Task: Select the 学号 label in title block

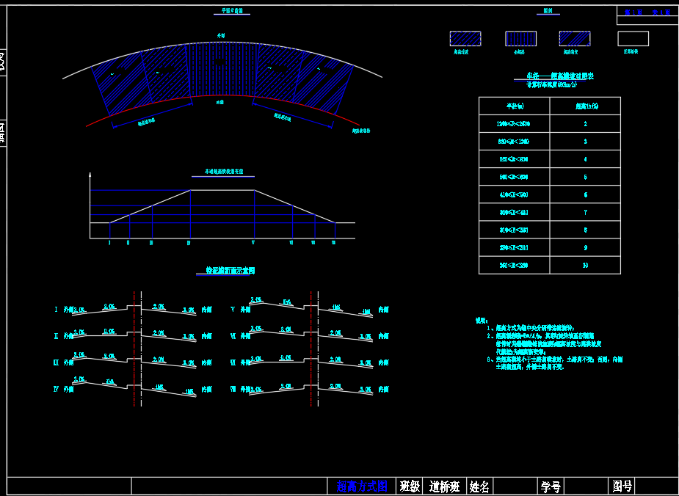Action: point(551,486)
